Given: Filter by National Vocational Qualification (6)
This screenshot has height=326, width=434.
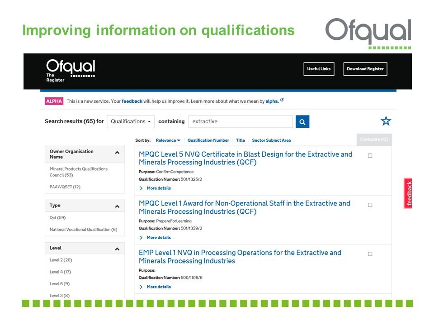Looking at the screenshot, I should [83, 230].
